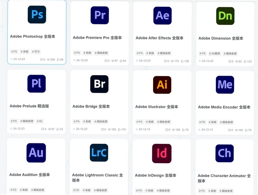Click the like icon on the Illustrator card

(x=183, y=130)
